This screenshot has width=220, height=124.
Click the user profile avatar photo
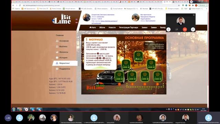click(87, 18)
